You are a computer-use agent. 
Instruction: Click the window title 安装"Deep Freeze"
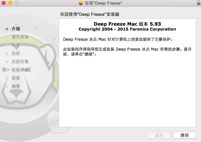click(103, 3)
